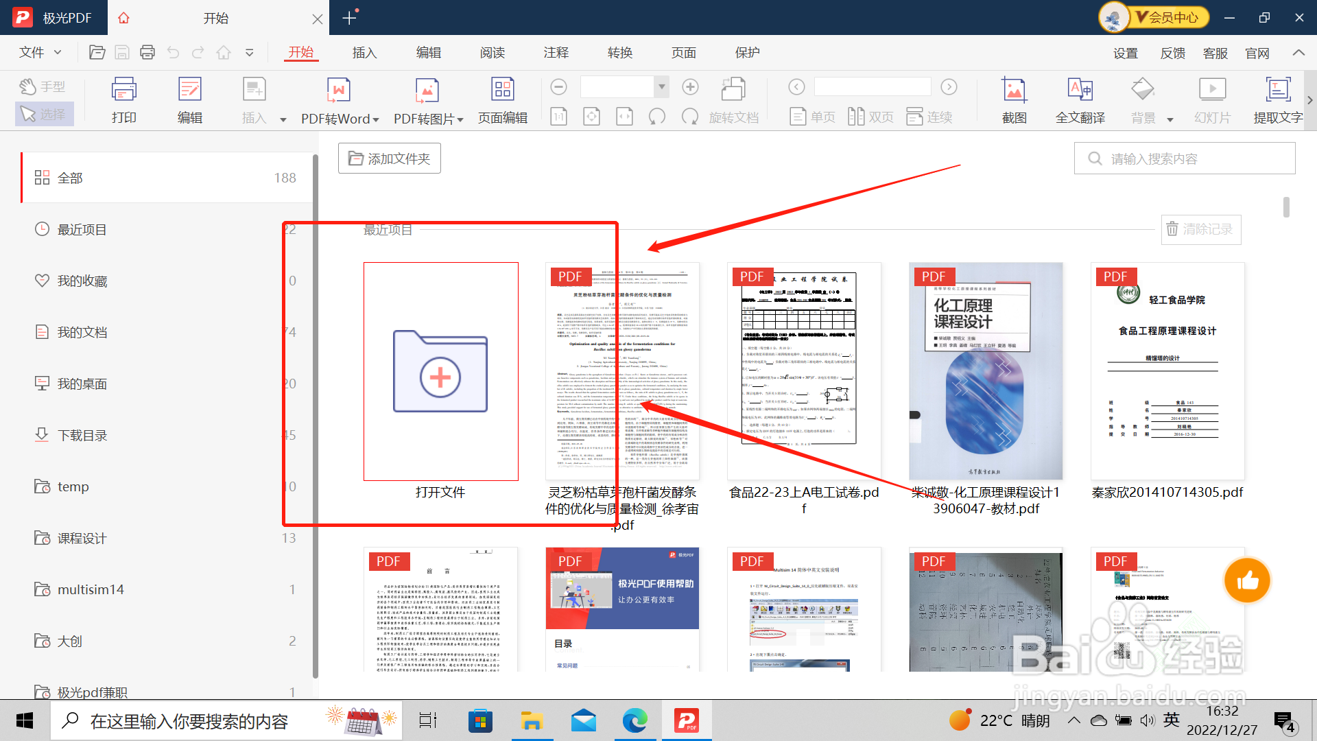Open the PDF to Word converter
1317x741 pixels.
(x=339, y=91)
